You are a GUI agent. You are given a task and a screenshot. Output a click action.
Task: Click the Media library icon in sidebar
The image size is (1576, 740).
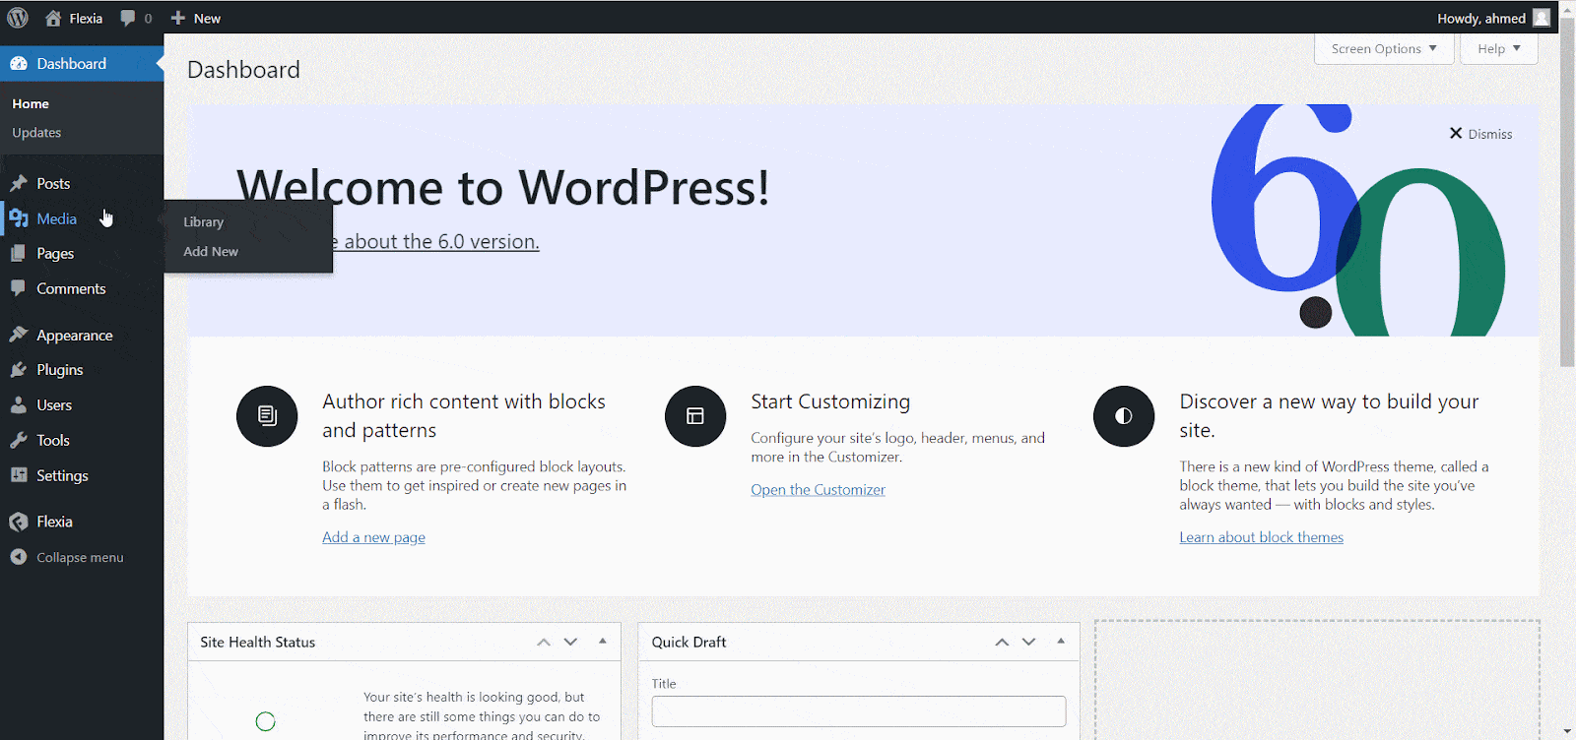pyautogui.click(x=19, y=218)
